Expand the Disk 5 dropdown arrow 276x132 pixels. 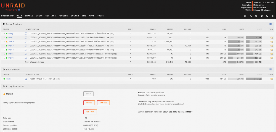coord(4,54)
